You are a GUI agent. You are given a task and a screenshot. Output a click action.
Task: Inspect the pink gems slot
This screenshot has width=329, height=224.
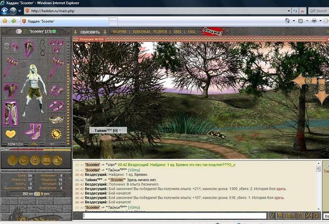pos(56,47)
